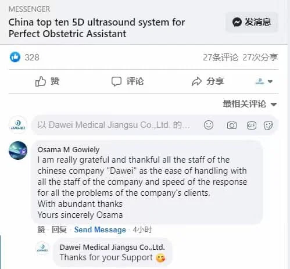Reply to Osama's comment via 回复
Viewport: 290px width, 269px height.
pyautogui.click(x=59, y=229)
